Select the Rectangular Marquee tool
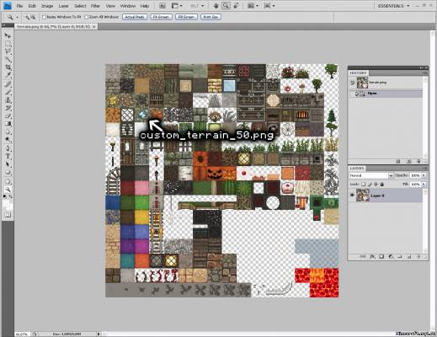The image size is (437, 337). (x=8, y=44)
